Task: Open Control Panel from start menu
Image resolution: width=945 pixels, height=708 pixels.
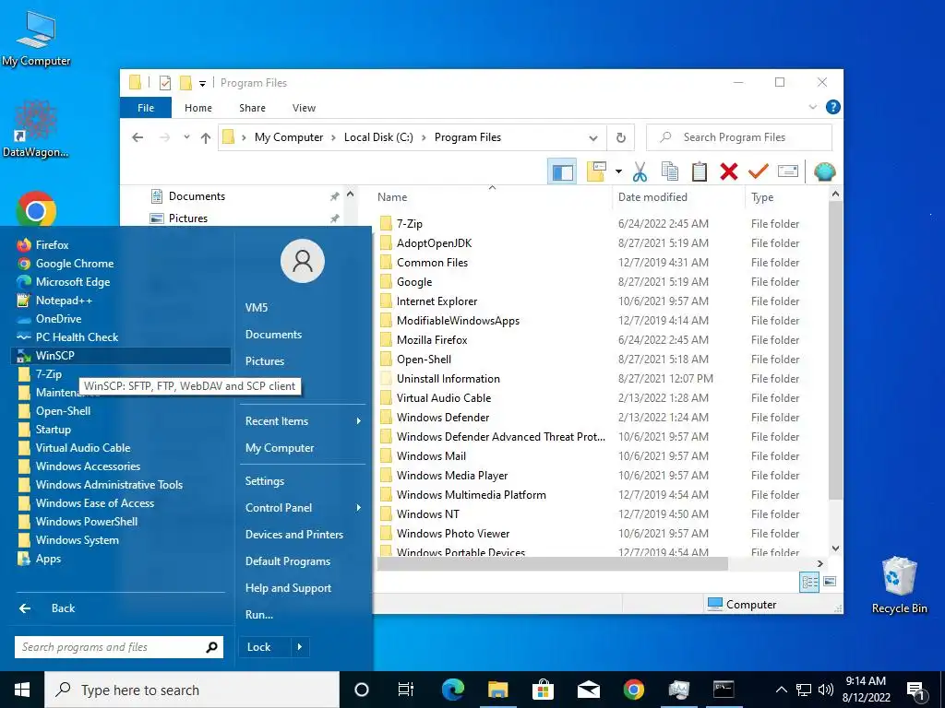Action: coord(303,508)
